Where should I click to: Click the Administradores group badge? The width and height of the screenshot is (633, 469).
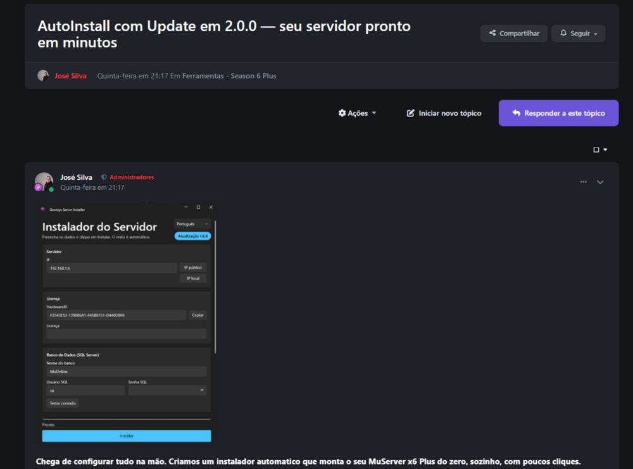[x=132, y=177]
